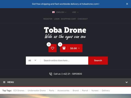Screen dimensions: 131x98
Task: Open the Parrot tag
Action: (x=85, y=91)
